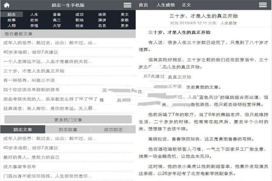Open 一个人走得远不远 article link

[47, 62]
